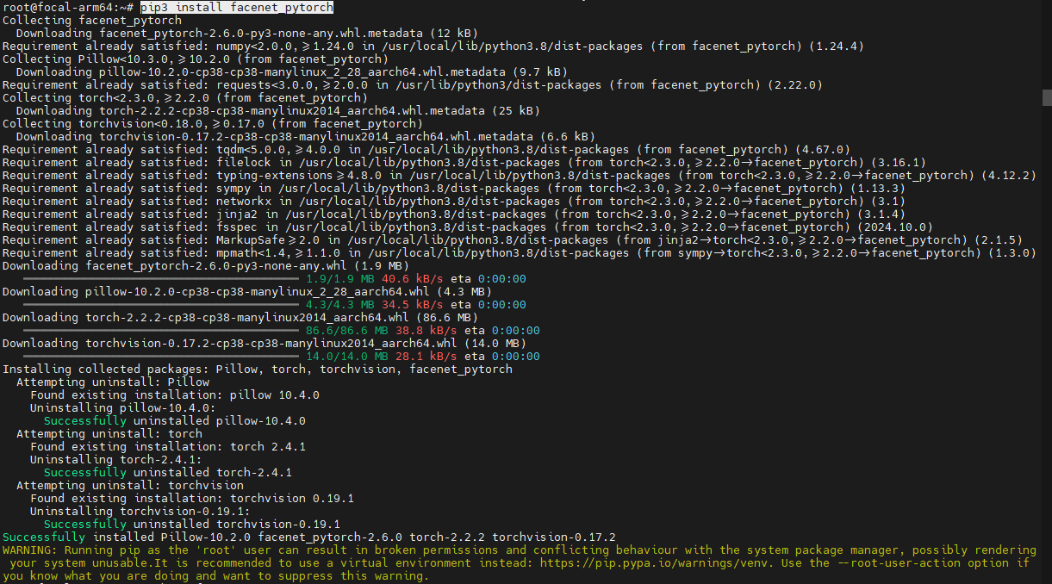
Task: Click 'Found existing installation: torch 2.4.1' text
Action: 167,446
